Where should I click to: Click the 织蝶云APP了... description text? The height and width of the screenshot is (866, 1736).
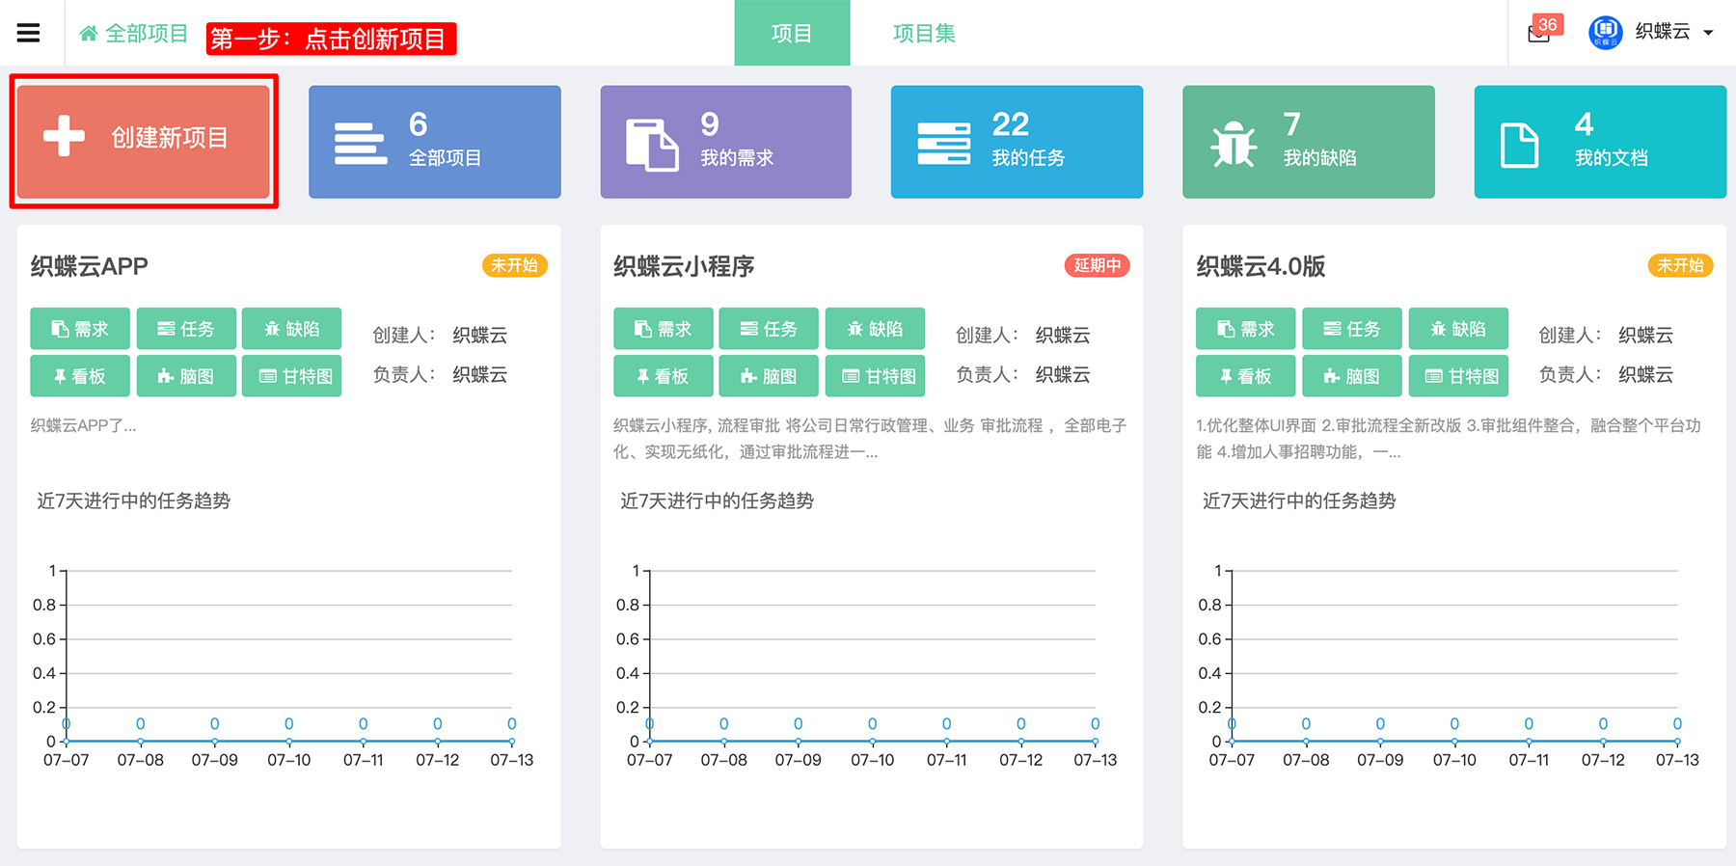click(83, 425)
